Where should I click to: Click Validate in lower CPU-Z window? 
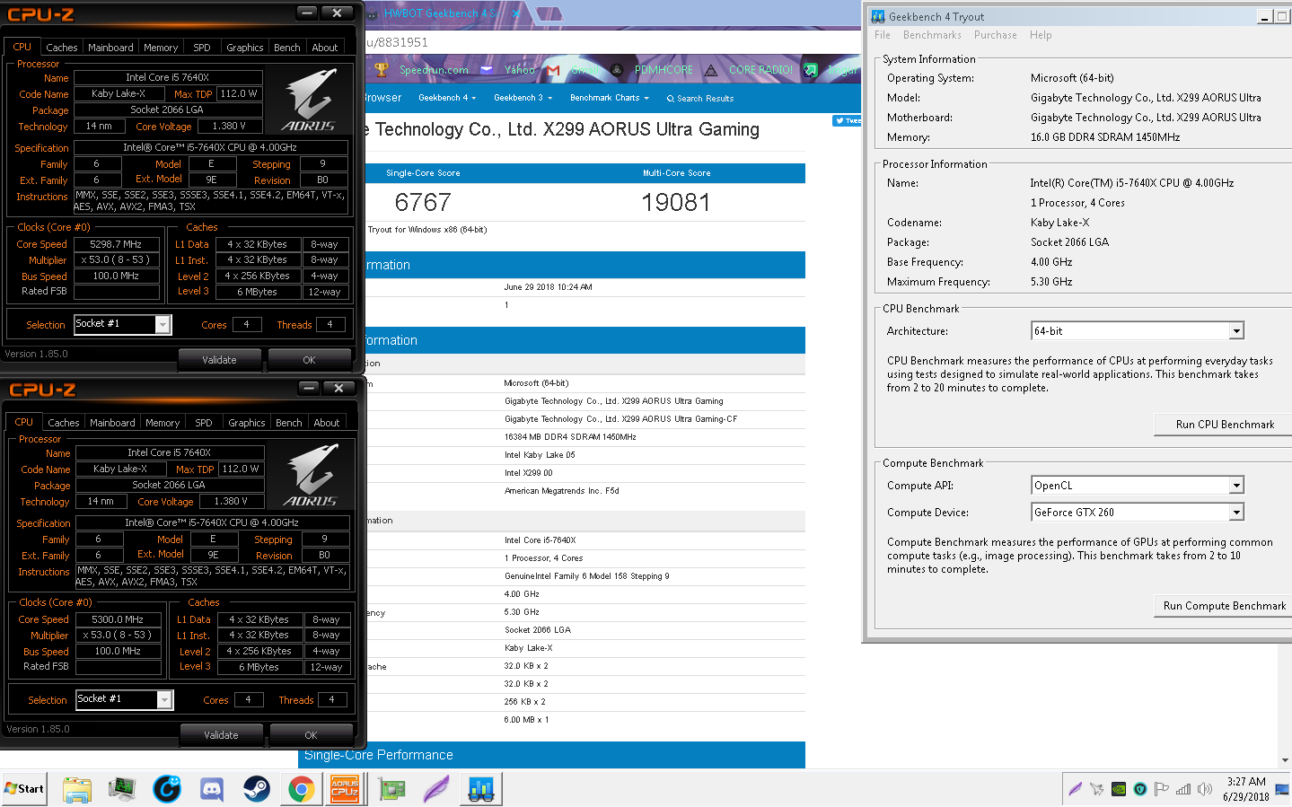coord(221,735)
